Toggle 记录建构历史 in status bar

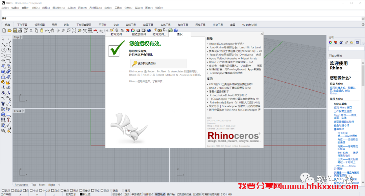[184, 194]
